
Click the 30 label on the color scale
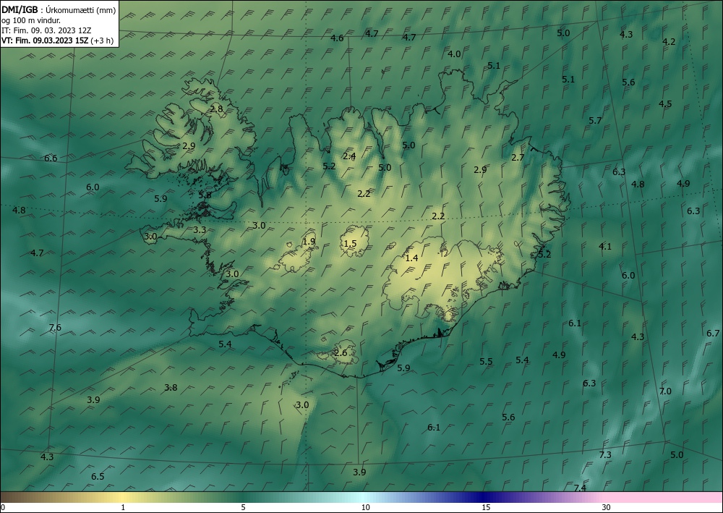[x=606, y=507]
